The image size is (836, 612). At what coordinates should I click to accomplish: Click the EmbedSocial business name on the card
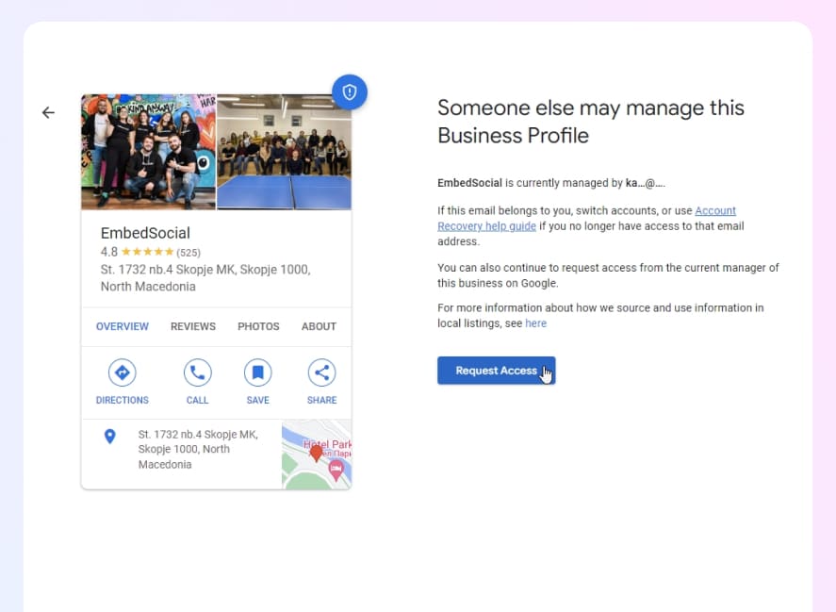145,233
